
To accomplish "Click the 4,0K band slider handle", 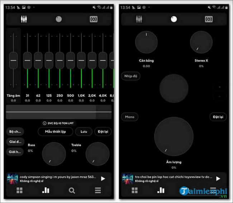I will pos(103,60).
